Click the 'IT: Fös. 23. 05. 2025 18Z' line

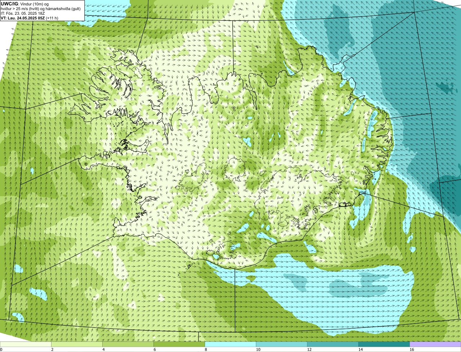23,13
